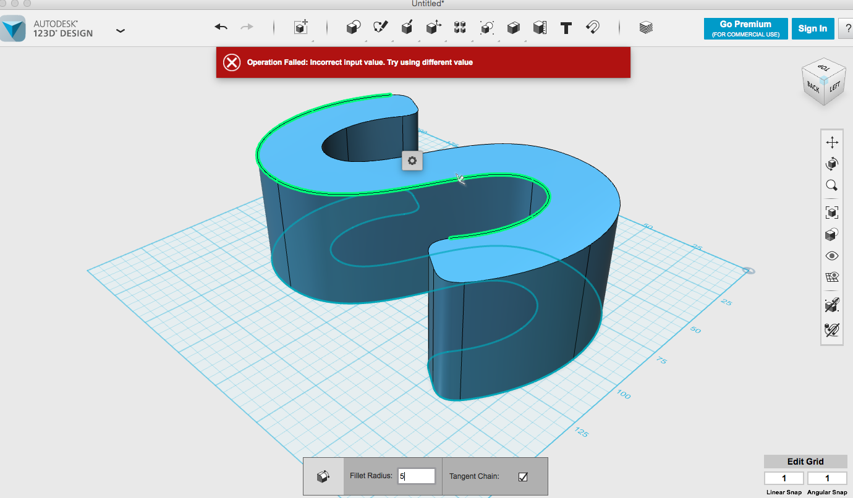The height and width of the screenshot is (498, 853).
Task: Open the Primitives shapes tool
Action: click(x=353, y=27)
